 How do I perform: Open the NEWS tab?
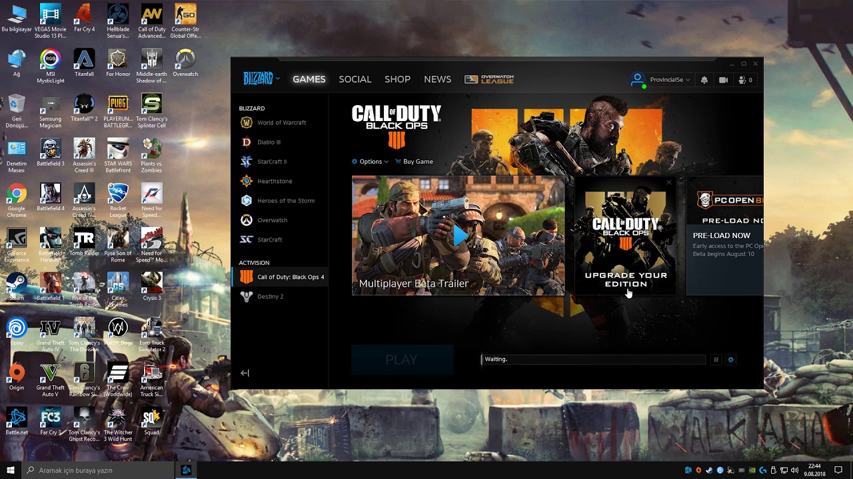437,79
